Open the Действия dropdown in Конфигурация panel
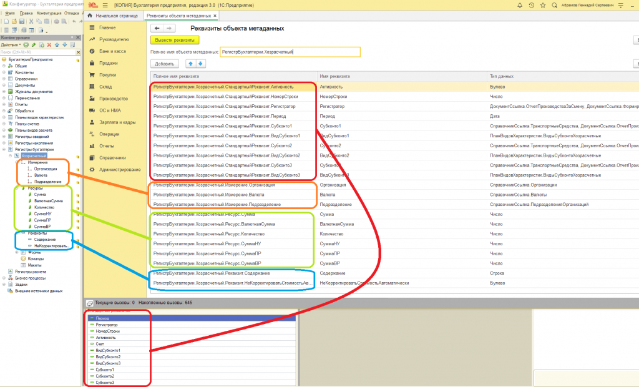Viewport: 639px width, 387px height. 11,45
